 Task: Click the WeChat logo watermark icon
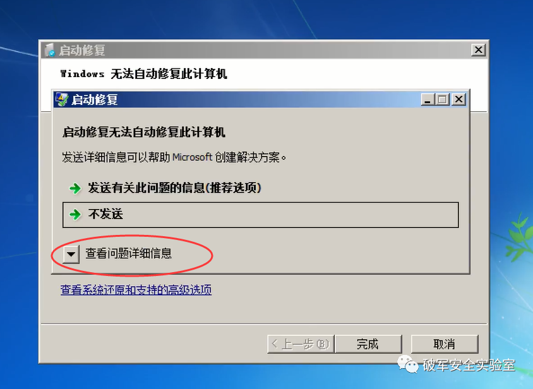point(408,364)
